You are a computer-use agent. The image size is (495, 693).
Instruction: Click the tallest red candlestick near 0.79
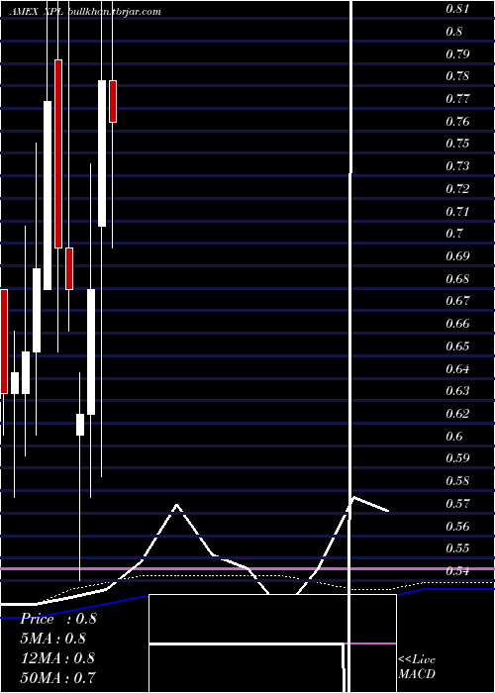coord(58,153)
